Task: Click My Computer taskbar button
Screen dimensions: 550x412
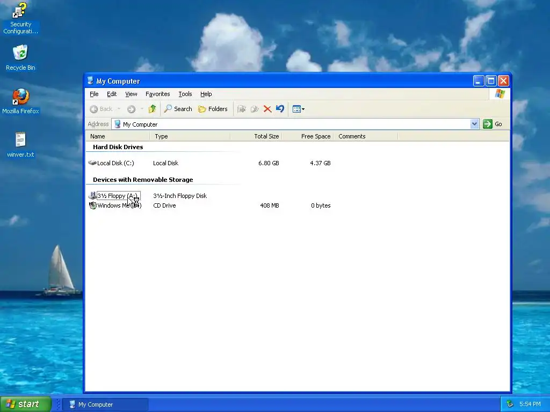Action: tap(105, 404)
